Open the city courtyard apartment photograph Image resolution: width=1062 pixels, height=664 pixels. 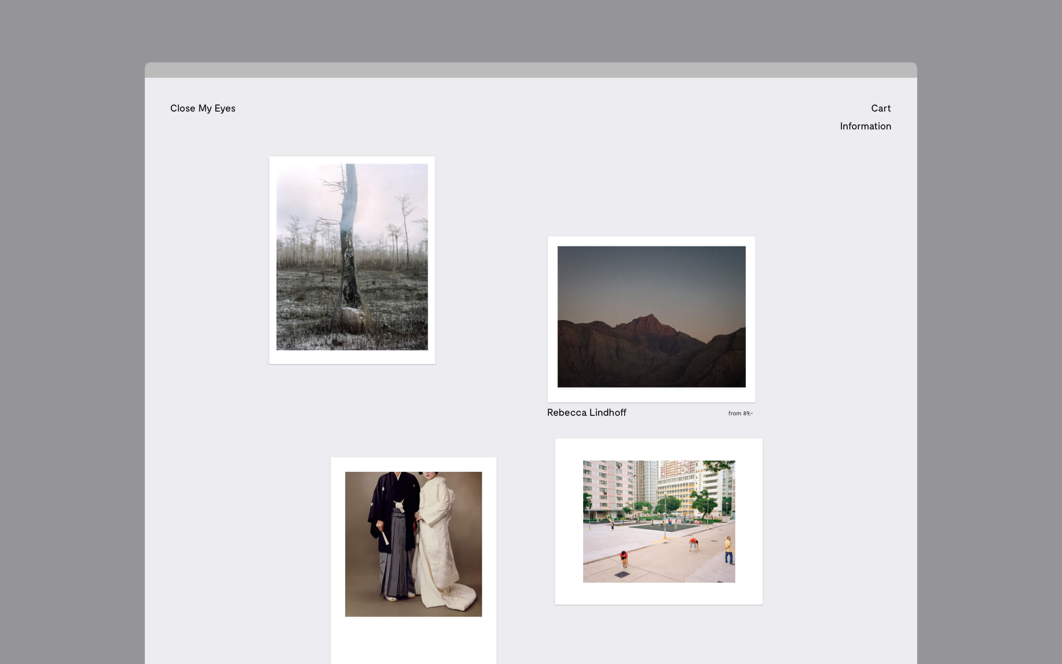point(659,522)
